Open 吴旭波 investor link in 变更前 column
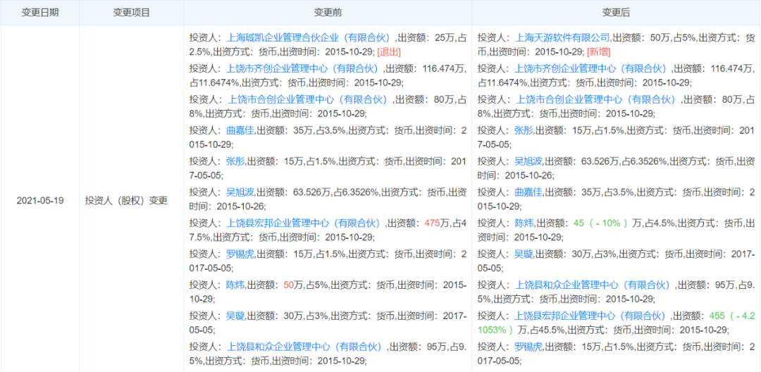 point(240,192)
